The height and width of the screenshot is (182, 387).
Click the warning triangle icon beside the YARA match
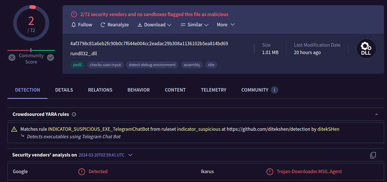pos(14,129)
